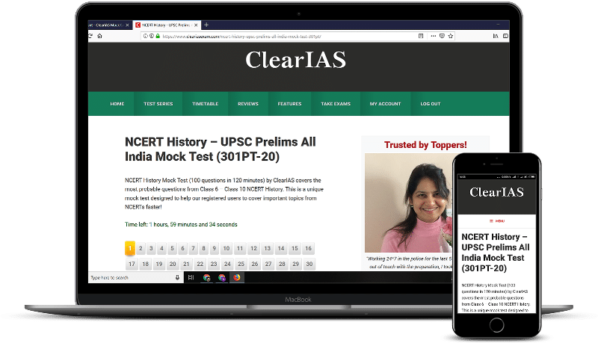Click the 'Trusted by Toppers!' heading

pyautogui.click(x=425, y=145)
